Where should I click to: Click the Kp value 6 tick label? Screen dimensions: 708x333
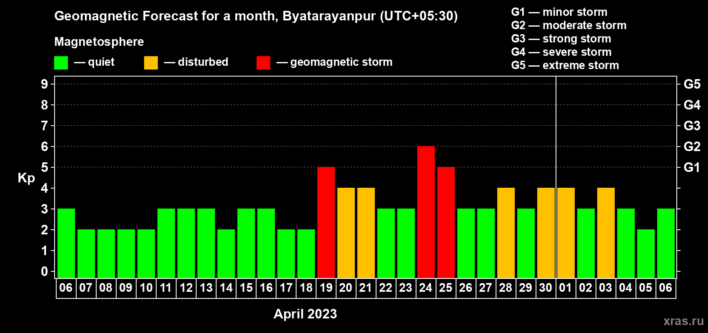[x=45, y=147]
